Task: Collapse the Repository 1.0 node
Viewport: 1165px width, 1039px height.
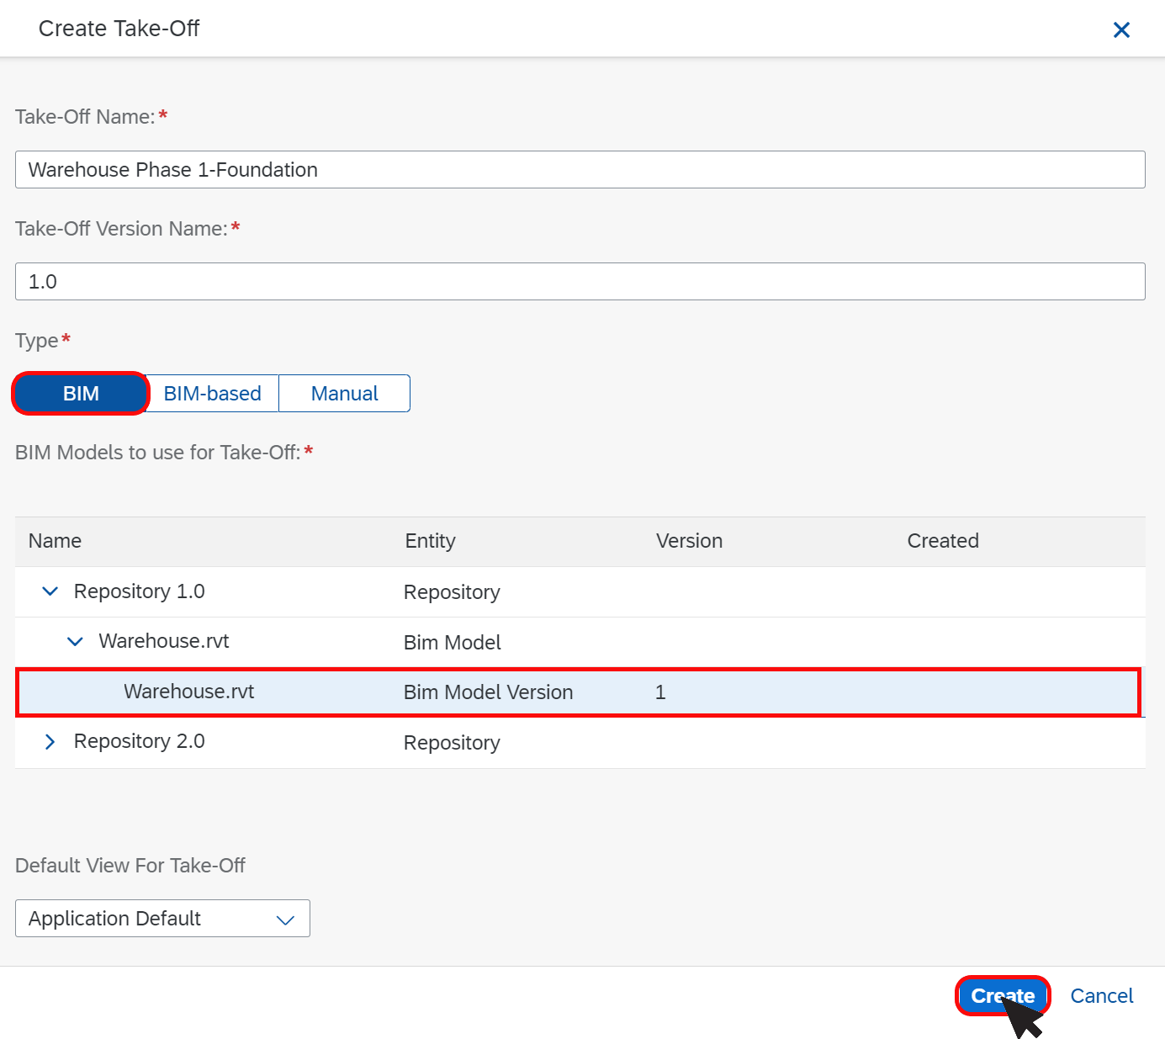Action: pos(50,591)
